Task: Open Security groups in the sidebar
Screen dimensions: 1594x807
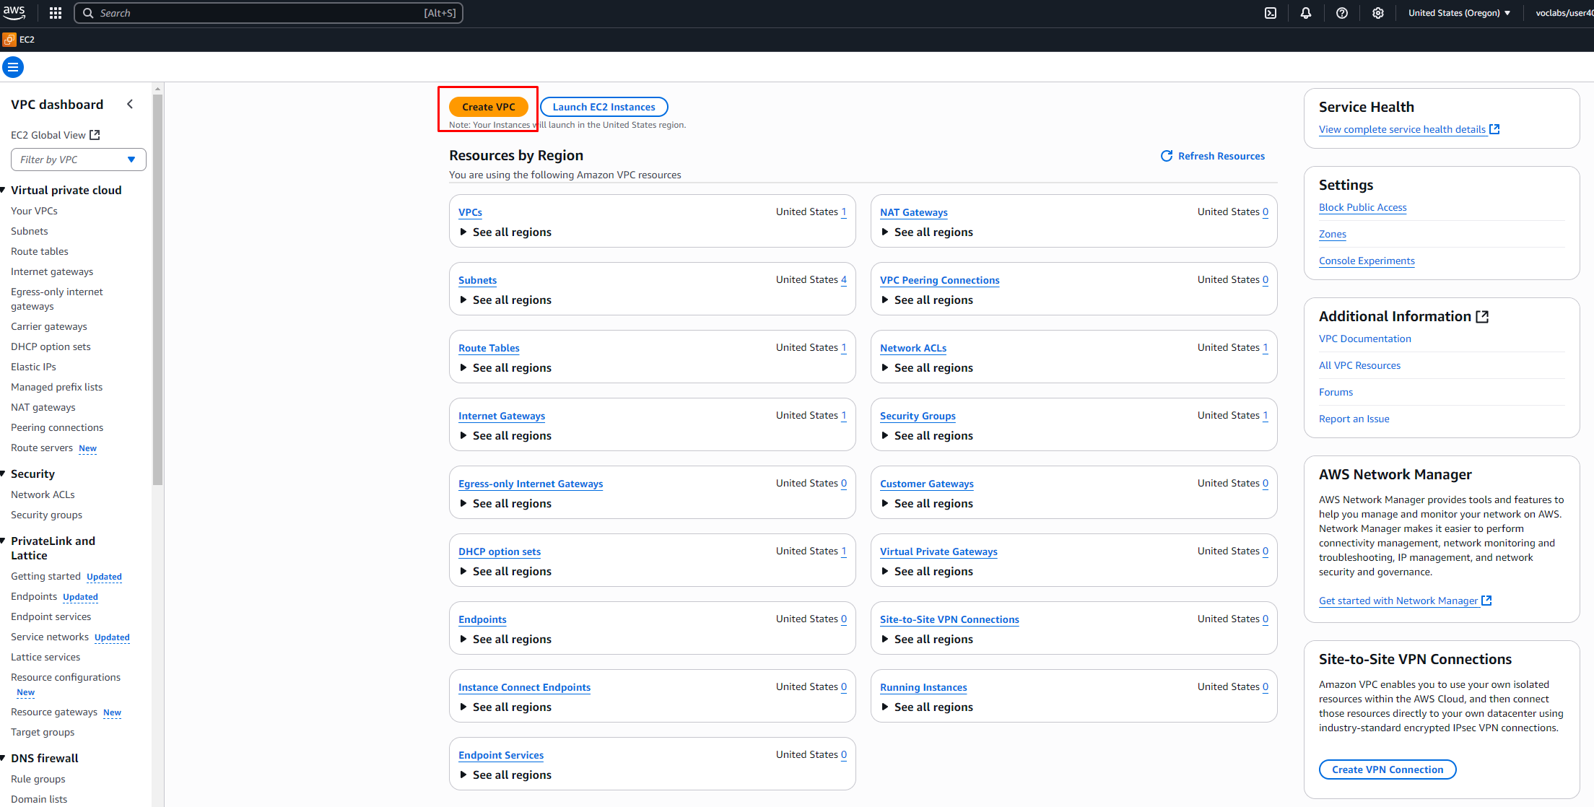Action: point(46,515)
